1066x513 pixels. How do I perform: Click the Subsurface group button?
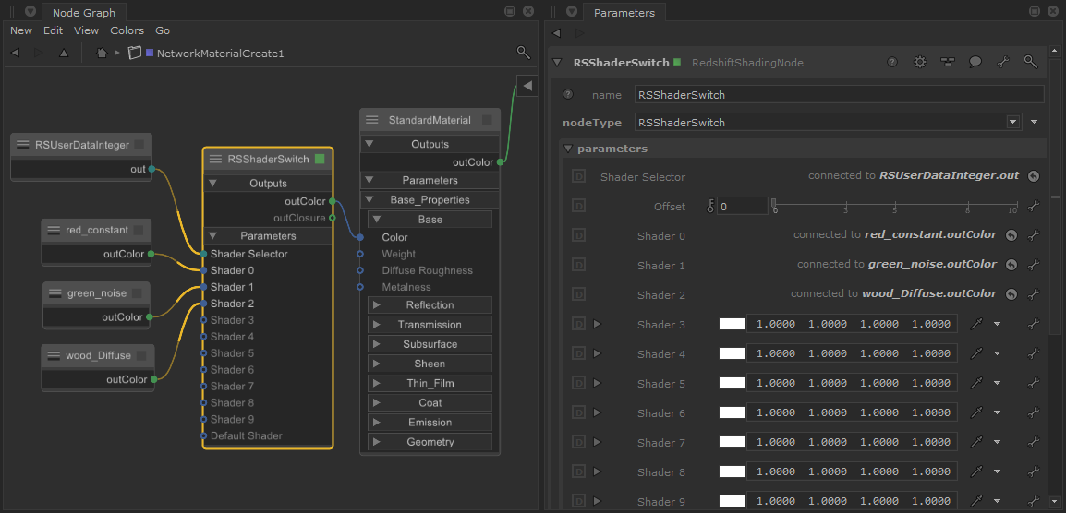430,344
